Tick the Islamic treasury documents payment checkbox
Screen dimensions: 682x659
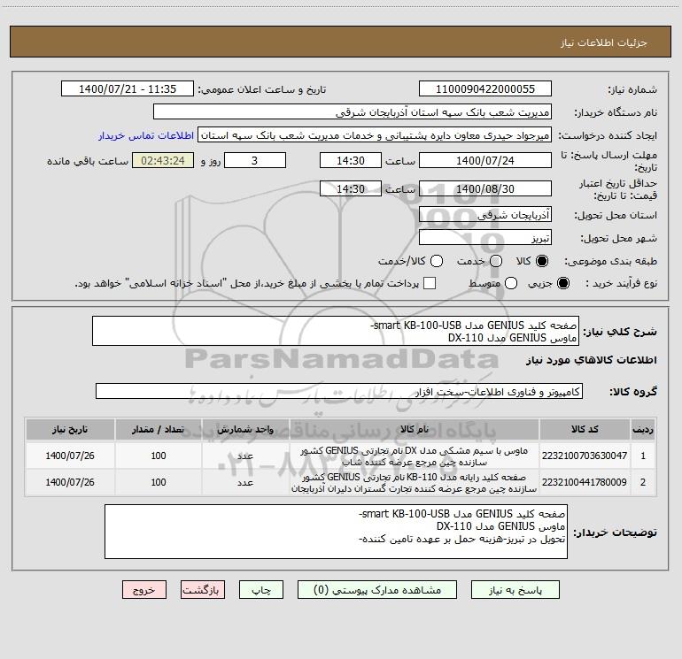coord(430,283)
